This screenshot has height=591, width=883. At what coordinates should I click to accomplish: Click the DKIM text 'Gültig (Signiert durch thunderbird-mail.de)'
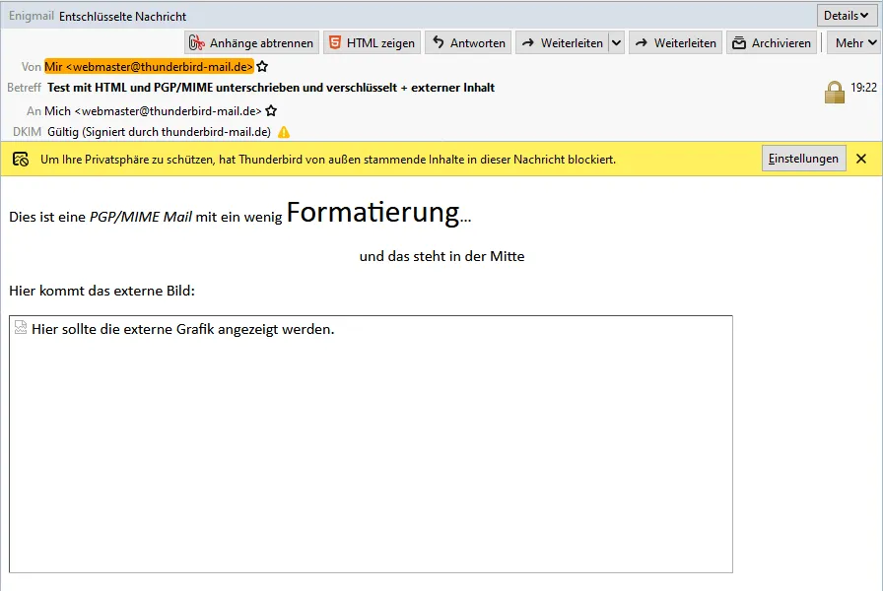(159, 132)
